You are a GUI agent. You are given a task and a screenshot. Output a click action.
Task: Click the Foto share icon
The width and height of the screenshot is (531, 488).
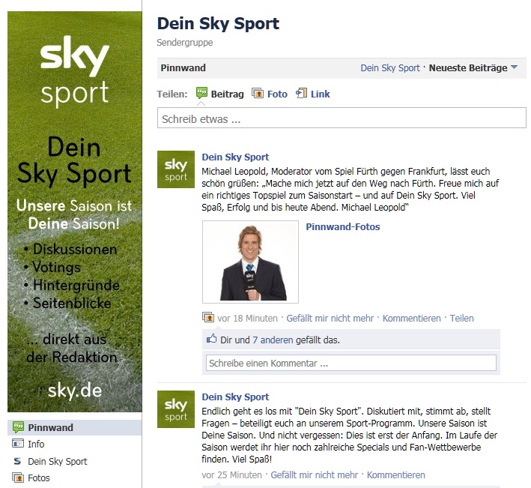point(258,93)
